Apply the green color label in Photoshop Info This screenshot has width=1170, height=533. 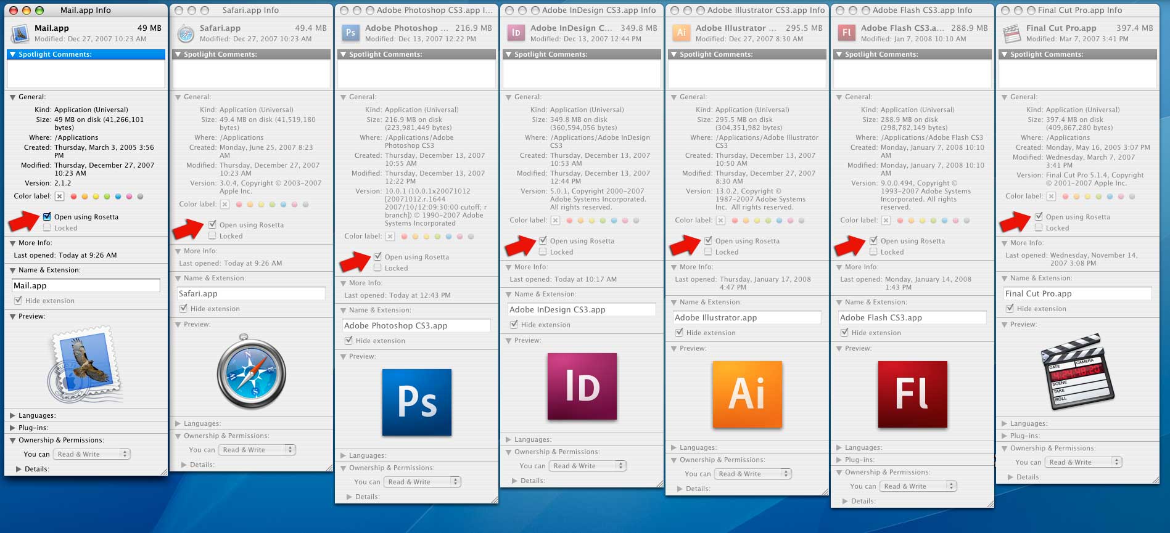(x=437, y=237)
